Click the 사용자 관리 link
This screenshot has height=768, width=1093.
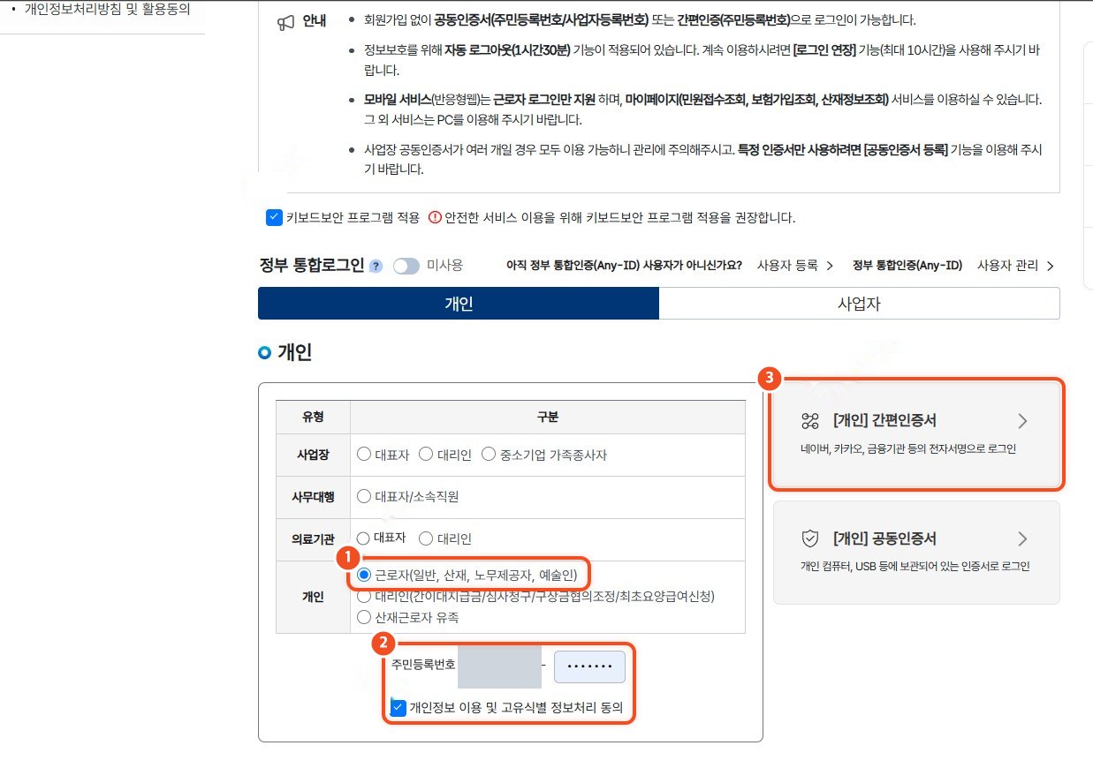pyautogui.click(x=1007, y=266)
